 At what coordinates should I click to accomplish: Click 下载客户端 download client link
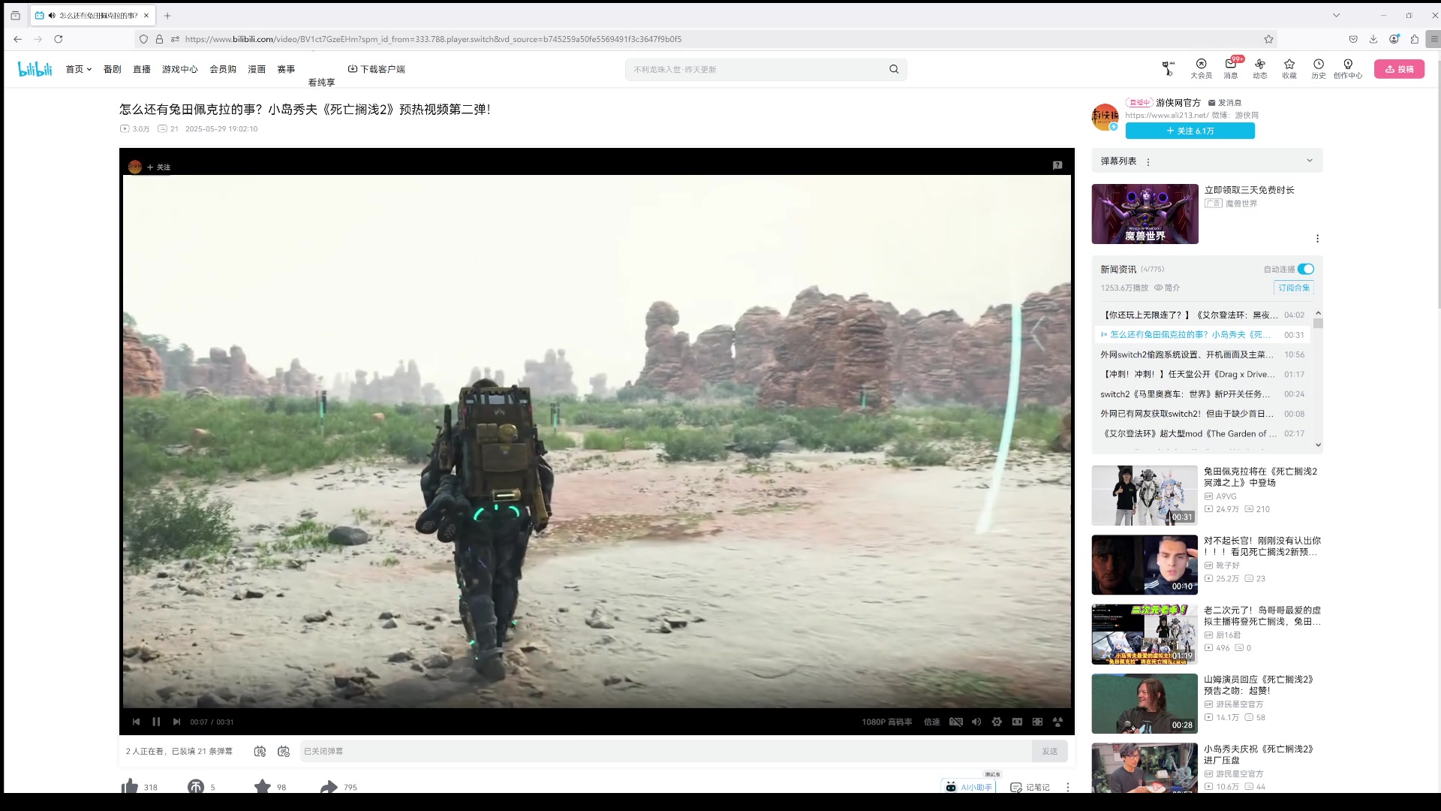click(x=376, y=69)
